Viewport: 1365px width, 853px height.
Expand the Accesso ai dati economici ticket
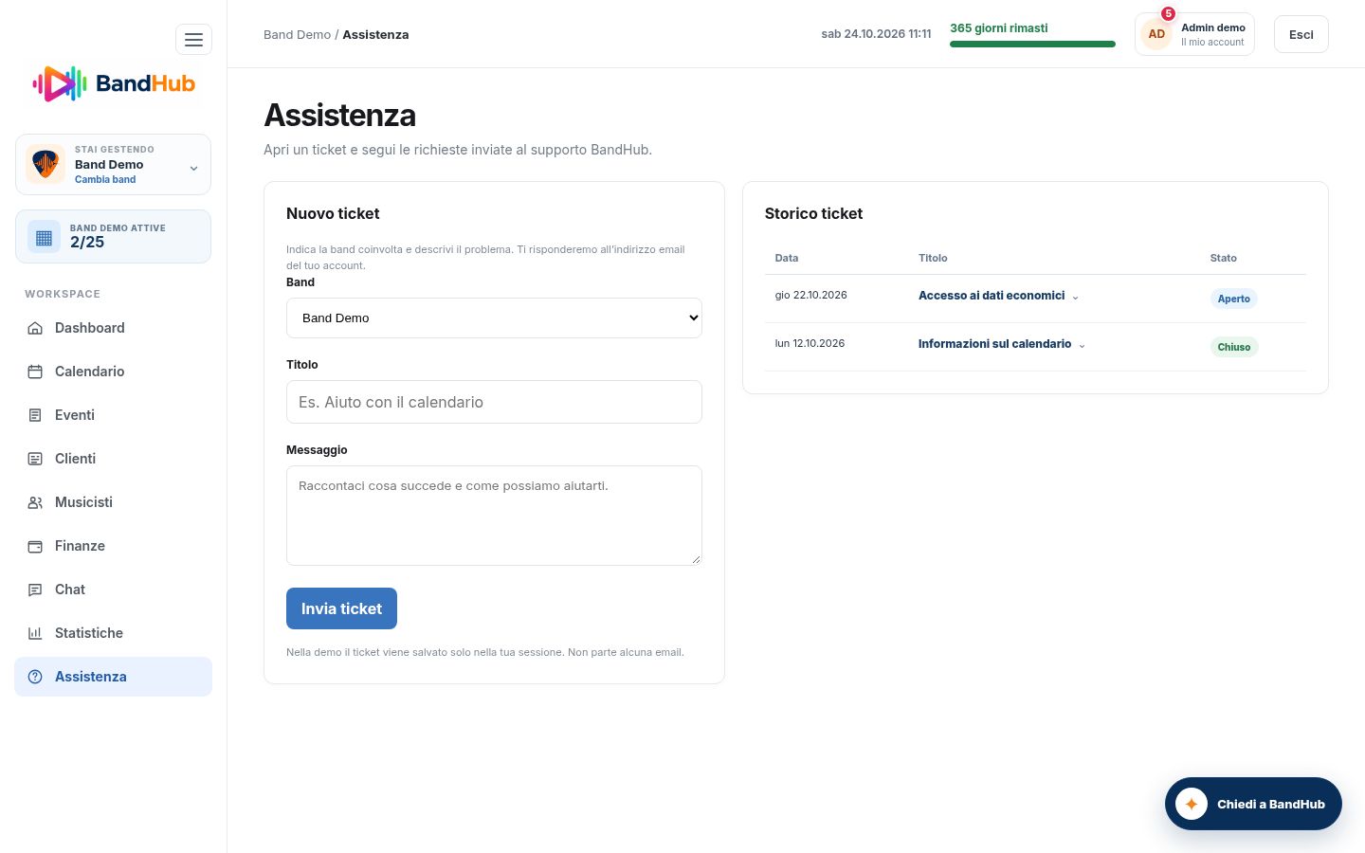pyautogui.click(x=998, y=296)
